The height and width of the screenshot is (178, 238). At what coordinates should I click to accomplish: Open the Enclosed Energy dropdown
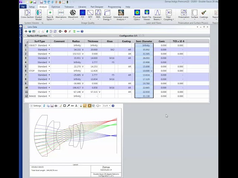point(107,15)
